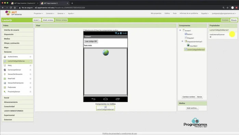Open help for Pedometer

30,87
